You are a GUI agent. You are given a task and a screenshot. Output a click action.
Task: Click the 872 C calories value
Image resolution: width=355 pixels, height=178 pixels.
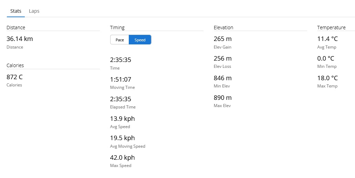[14, 77]
